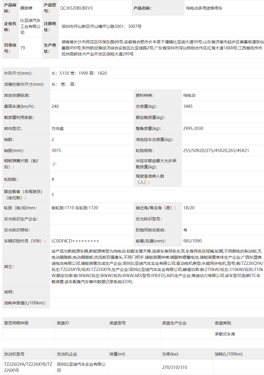Click the product model QCJ6520BUBEV3

pos(76,8)
